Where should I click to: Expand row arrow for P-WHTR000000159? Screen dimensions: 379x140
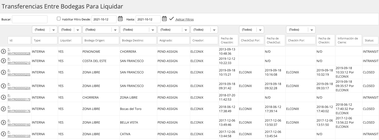(x=3, y=134)
